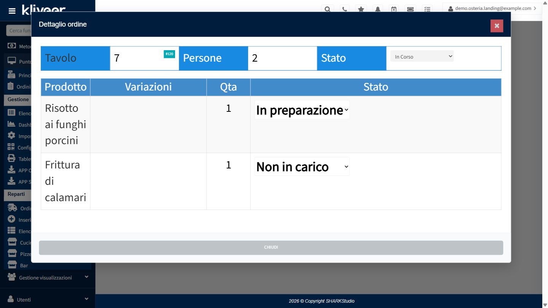The width and height of the screenshot is (548, 308).
Task: Click the Risotto ai funghi porcini product cell
Action: click(x=65, y=124)
